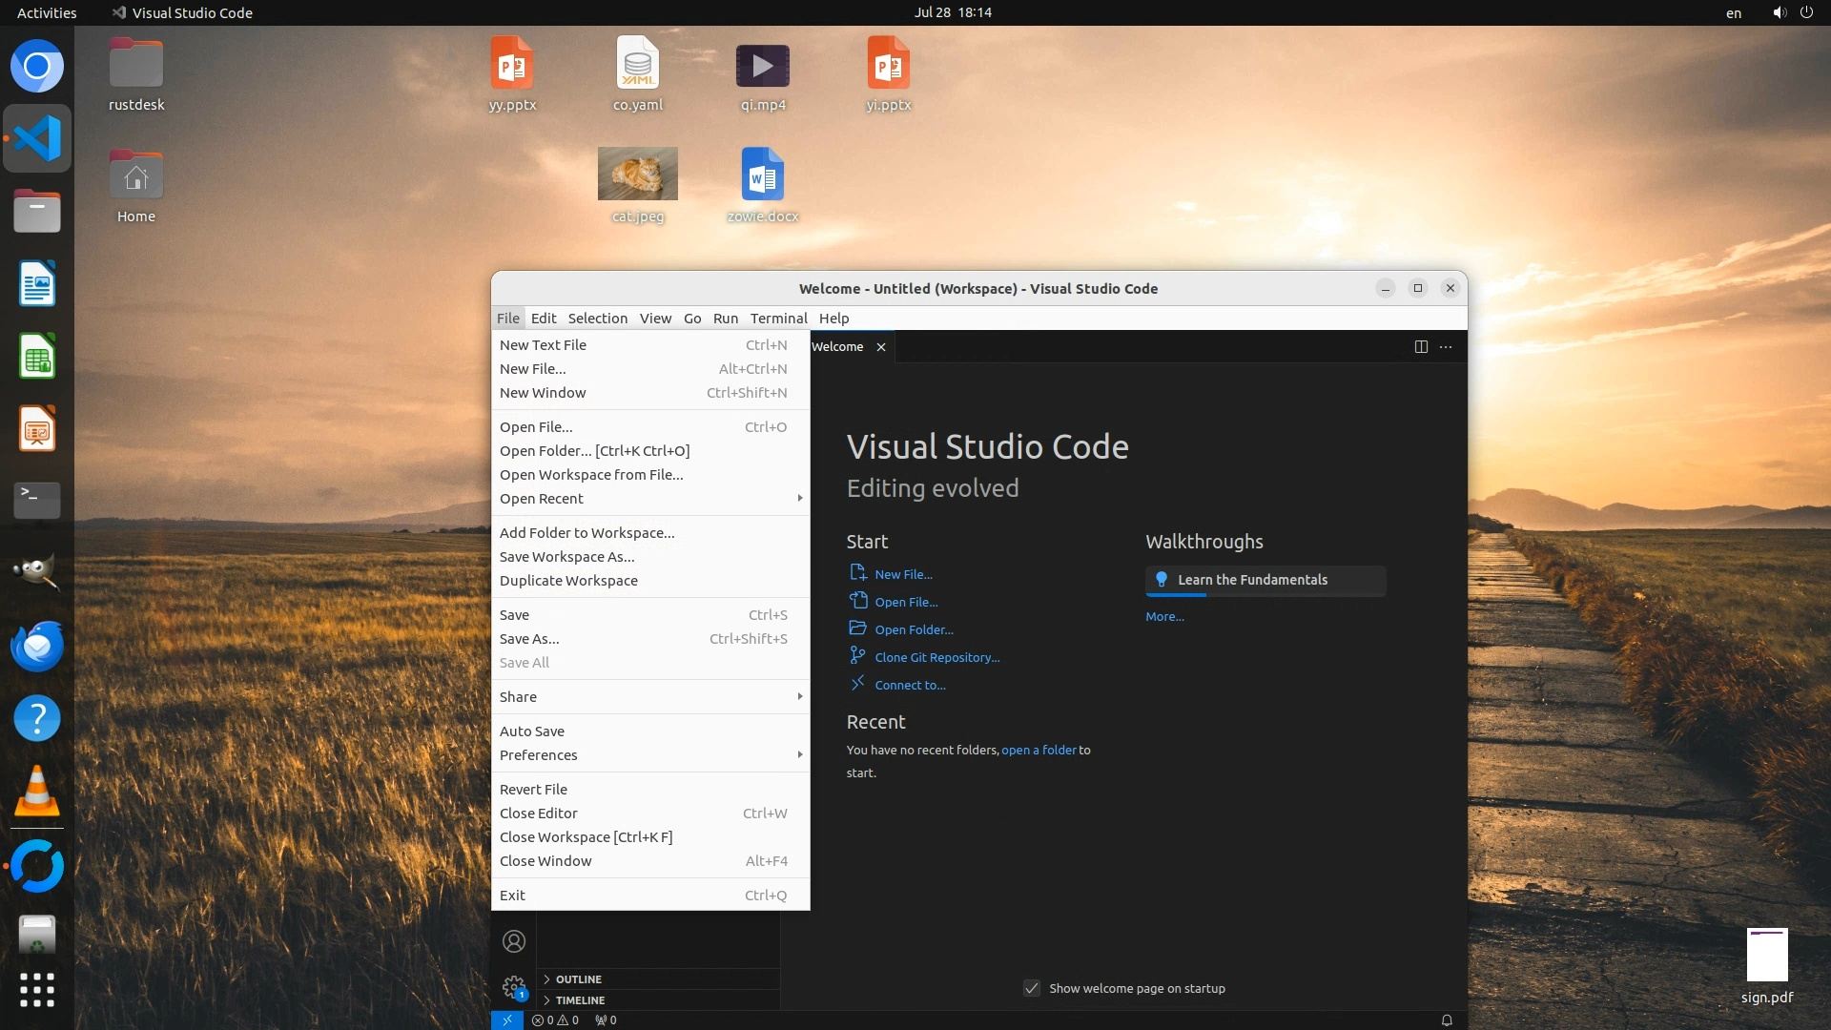The height and width of the screenshot is (1030, 1831).
Task: Open the Terminal menu
Action: click(x=778, y=318)
